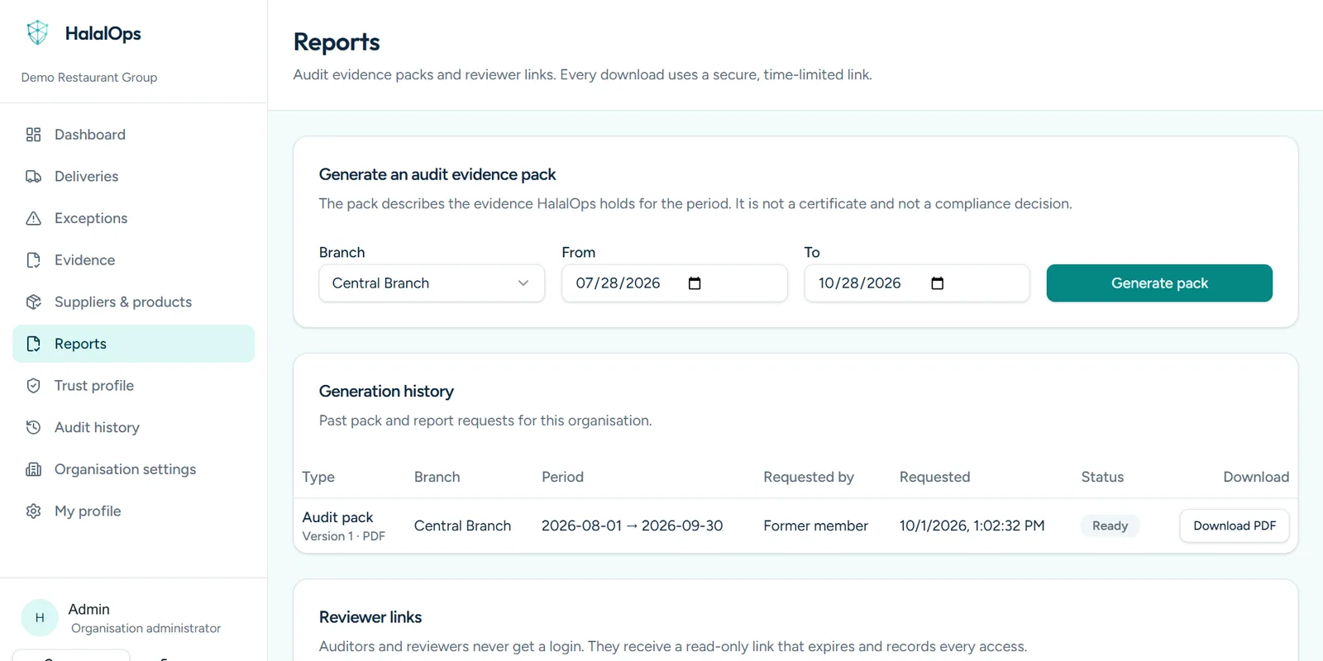Click the Demo Restaurant Group organisation name
This screenshot has width=1323, height=661.
[89, 78]
